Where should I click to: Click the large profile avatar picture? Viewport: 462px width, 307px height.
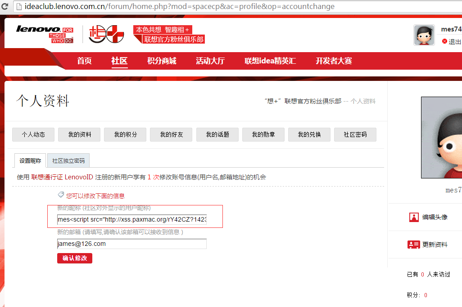point(441,138)
